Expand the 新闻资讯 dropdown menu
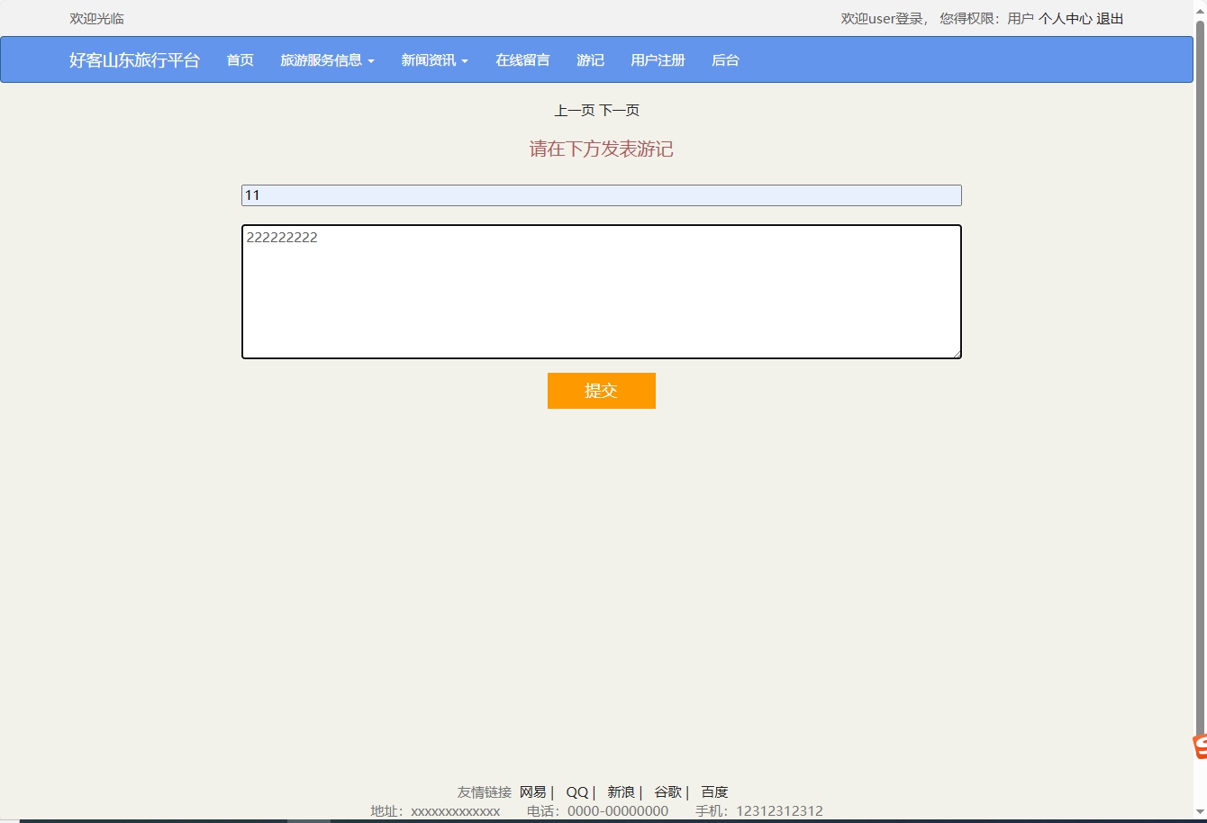 (x=434, y=60)
